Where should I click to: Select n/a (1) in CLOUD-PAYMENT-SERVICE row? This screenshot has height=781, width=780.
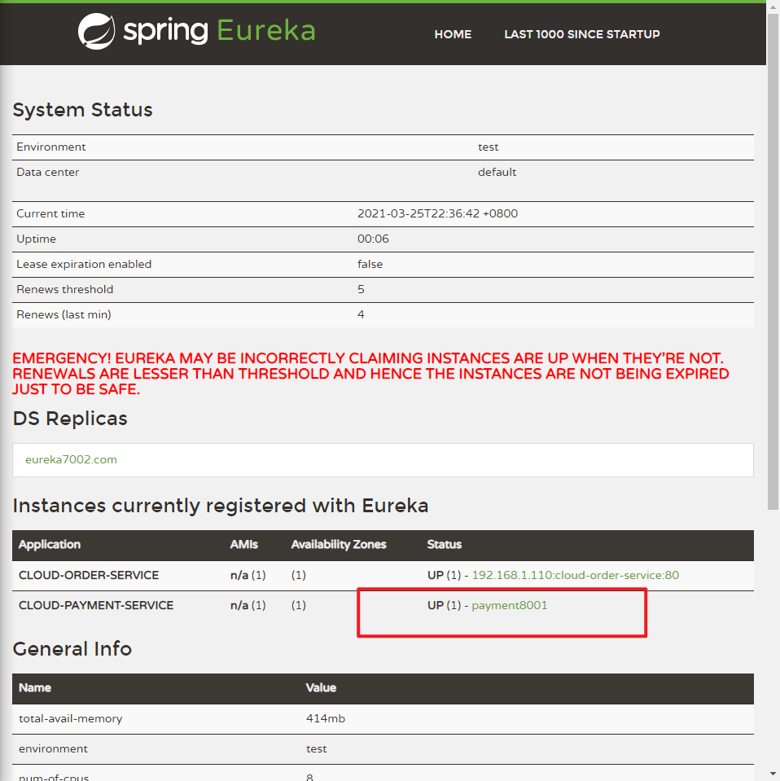pos(248,605)
